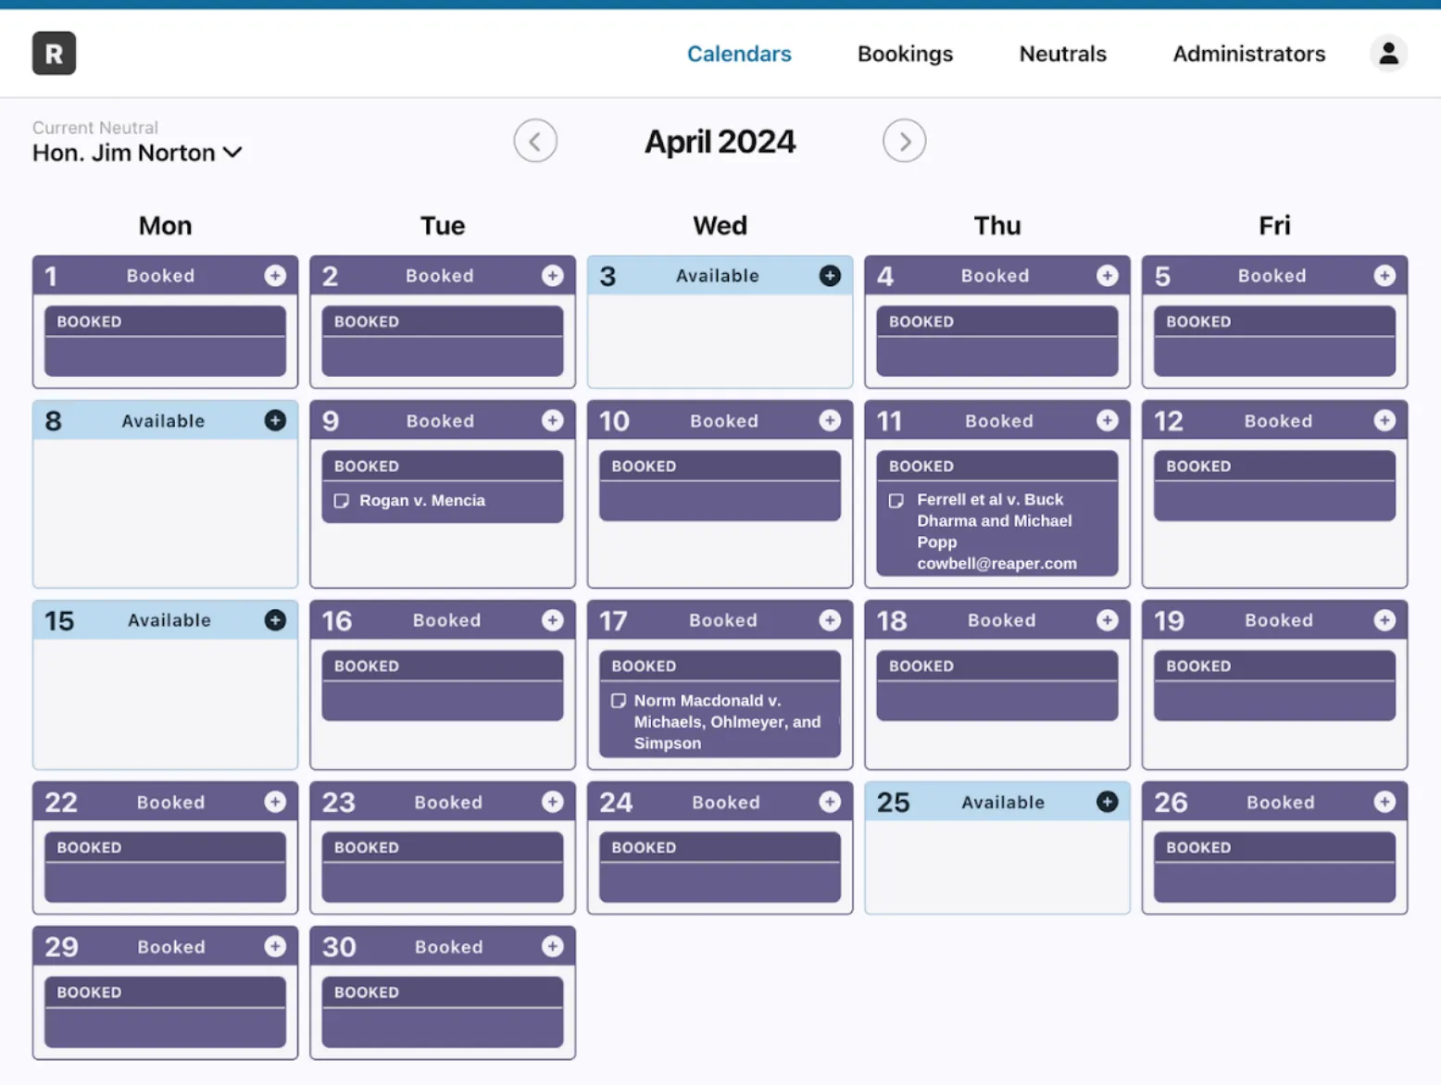The image size is (1441, 1085).
Task: Add booking on April 8 plus icon
Action: [275, 420]
